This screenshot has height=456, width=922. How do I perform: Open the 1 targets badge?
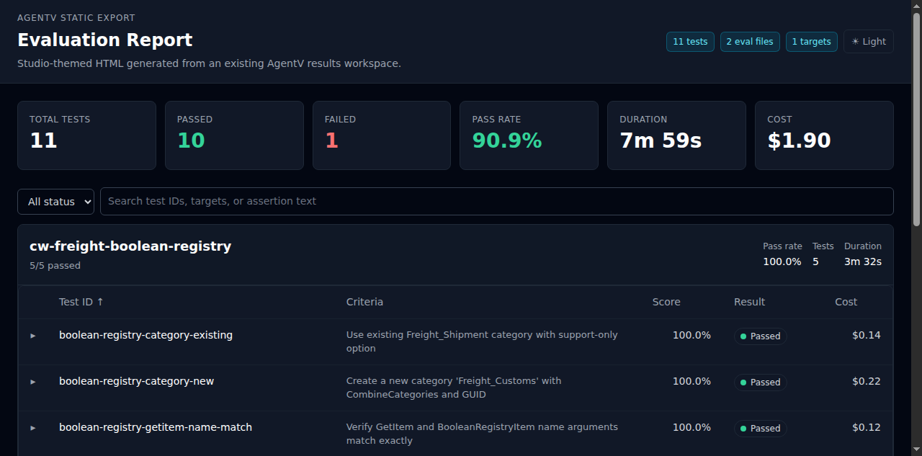pos(811,41)
